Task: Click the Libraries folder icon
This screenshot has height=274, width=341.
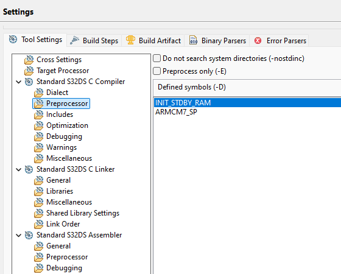Action: (x=39, y=191)
